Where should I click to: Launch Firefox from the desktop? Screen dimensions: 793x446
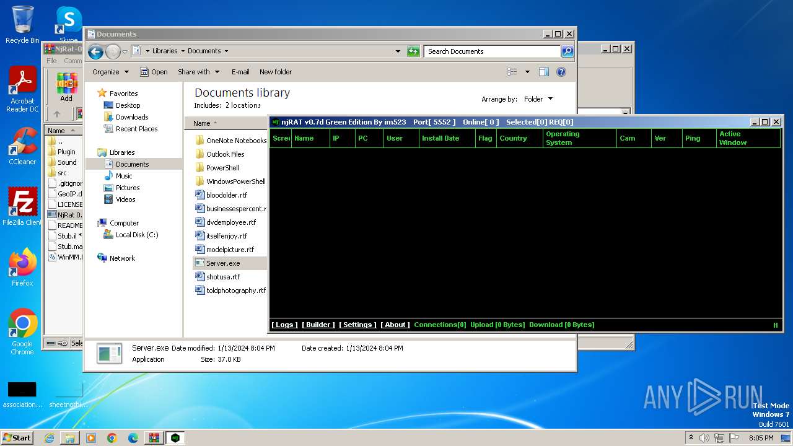pos(22,268)
